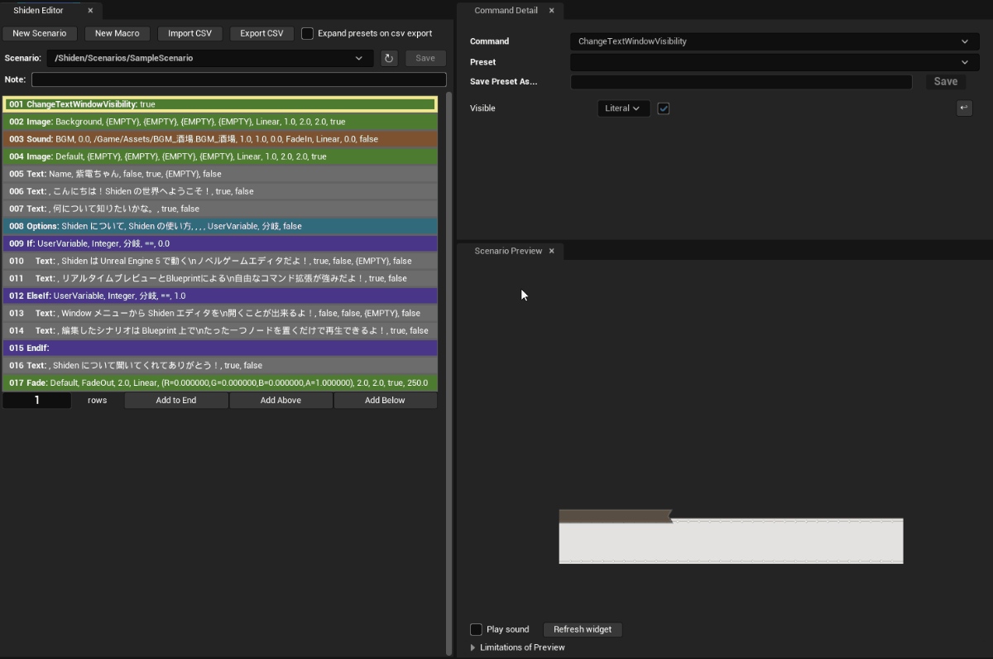The width and height of the screenshot is (993, 659).
Task: Select row 006 Text command
Action: [220, 191]
